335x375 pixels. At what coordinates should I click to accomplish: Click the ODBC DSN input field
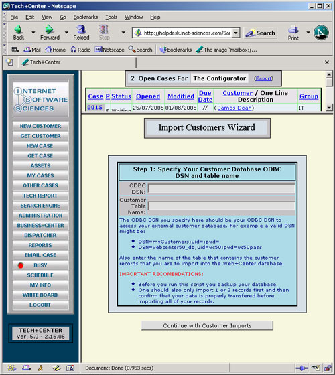[221, 188]
